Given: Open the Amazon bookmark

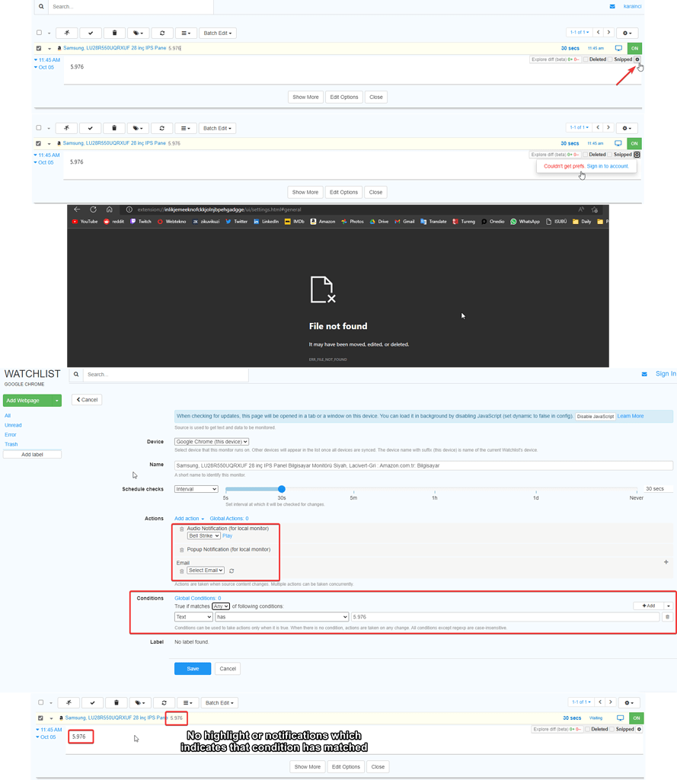Looking at the screenshot, I should (322, 222).
